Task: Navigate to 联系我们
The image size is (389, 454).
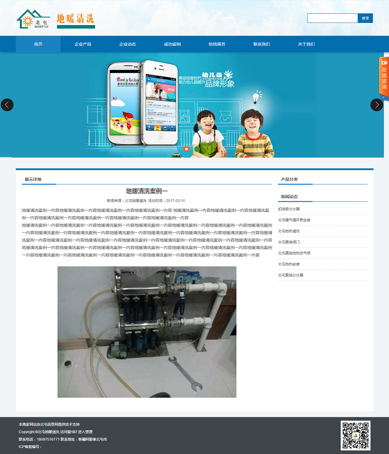Action: click(261, 44)
